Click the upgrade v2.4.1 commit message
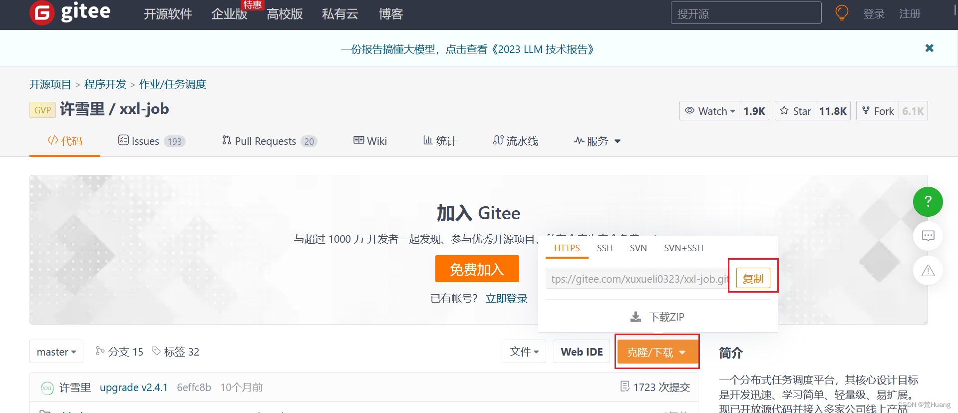 point(134,388)
